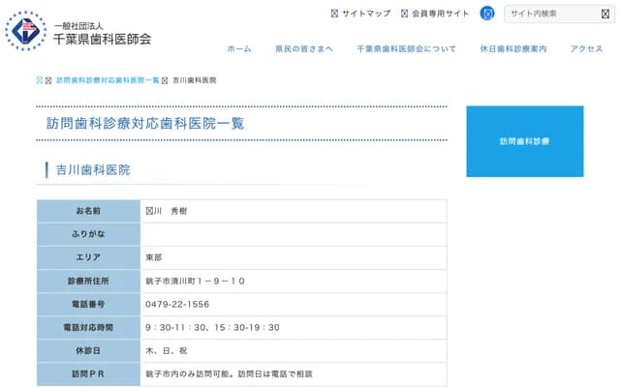620x387 pixels.
Task: Click the icon beside サイトマップ
Action: (x=335, y=14)
